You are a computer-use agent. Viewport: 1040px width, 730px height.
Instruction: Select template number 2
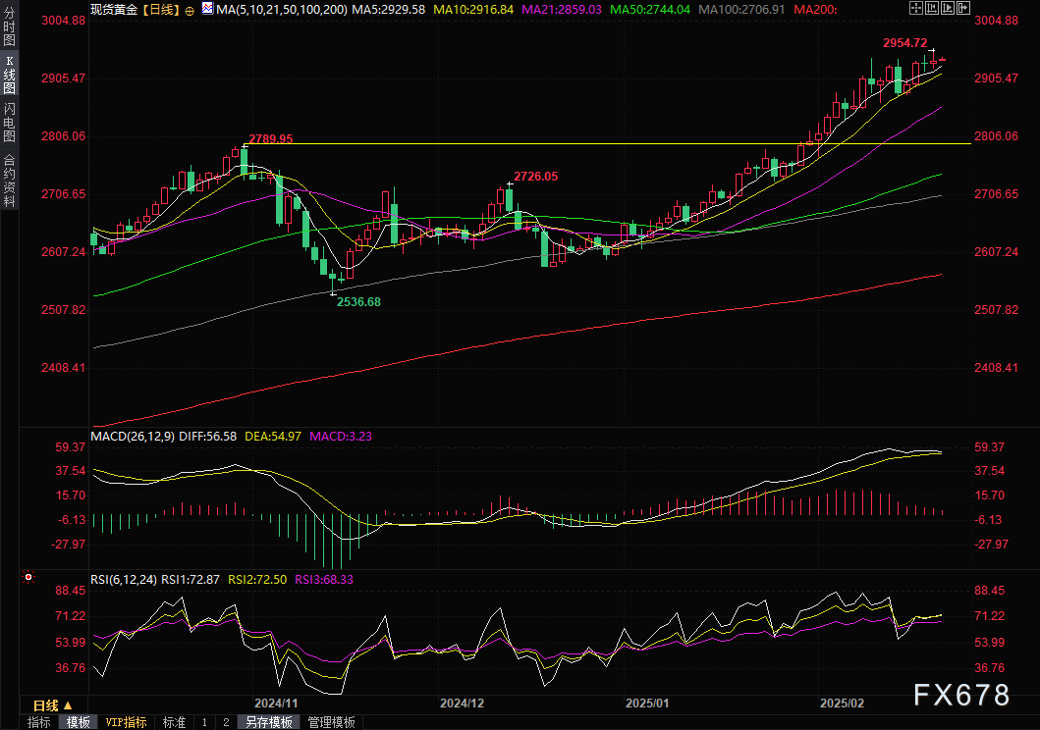tap(225, 722)
